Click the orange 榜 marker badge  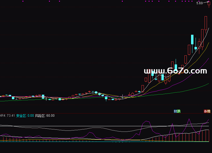click(209, 111)
